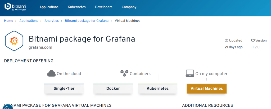This screenshot has width=271, height=109.
Task: Click the On my computer label
Action: 211,74
